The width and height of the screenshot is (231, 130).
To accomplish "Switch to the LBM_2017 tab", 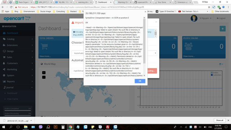I will tap(44, 2).
